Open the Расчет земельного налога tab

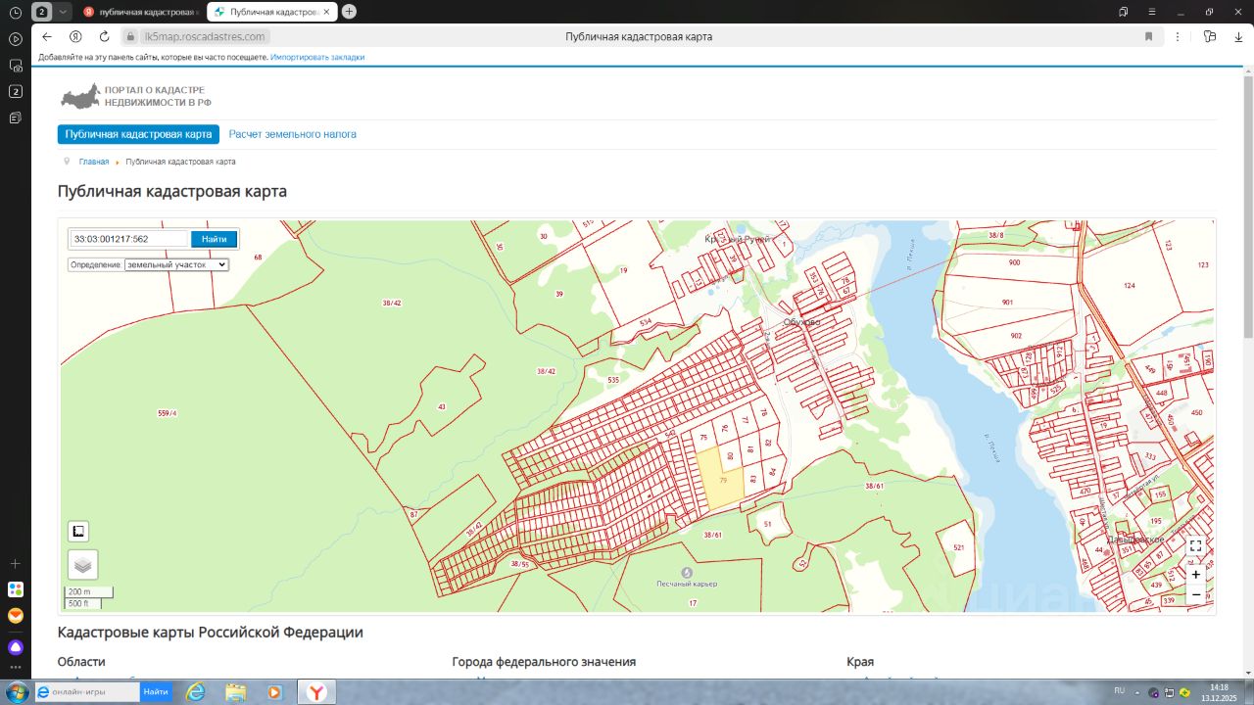click(293, 134)
